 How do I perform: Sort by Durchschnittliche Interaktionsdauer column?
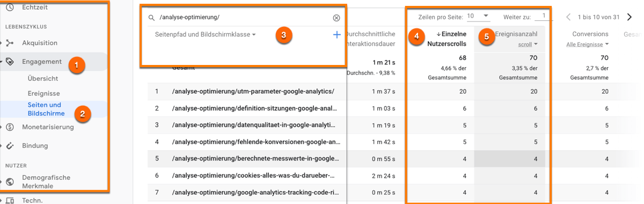(371, 39)
